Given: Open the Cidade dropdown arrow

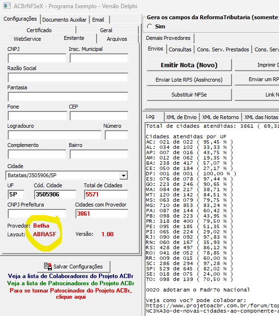Looking at the screenshot, I should point(123,176).
